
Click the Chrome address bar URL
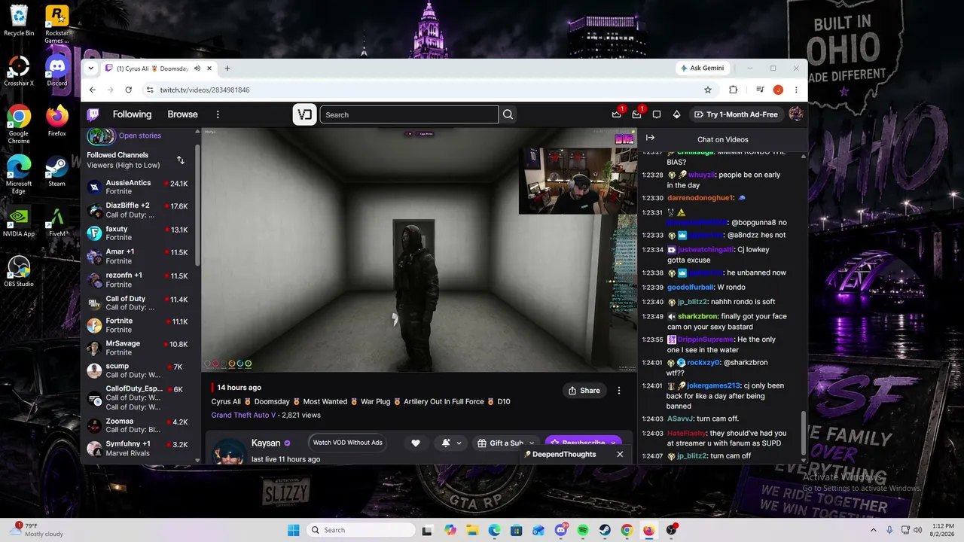click(205, 90)
